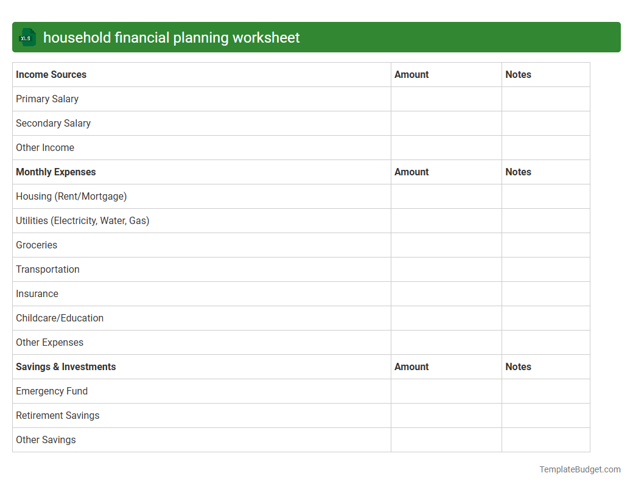Click the Amount cell for Utilities

click(446, 220)
